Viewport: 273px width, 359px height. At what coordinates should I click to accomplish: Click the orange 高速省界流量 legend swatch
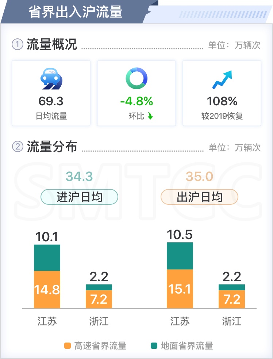point(68,346)
